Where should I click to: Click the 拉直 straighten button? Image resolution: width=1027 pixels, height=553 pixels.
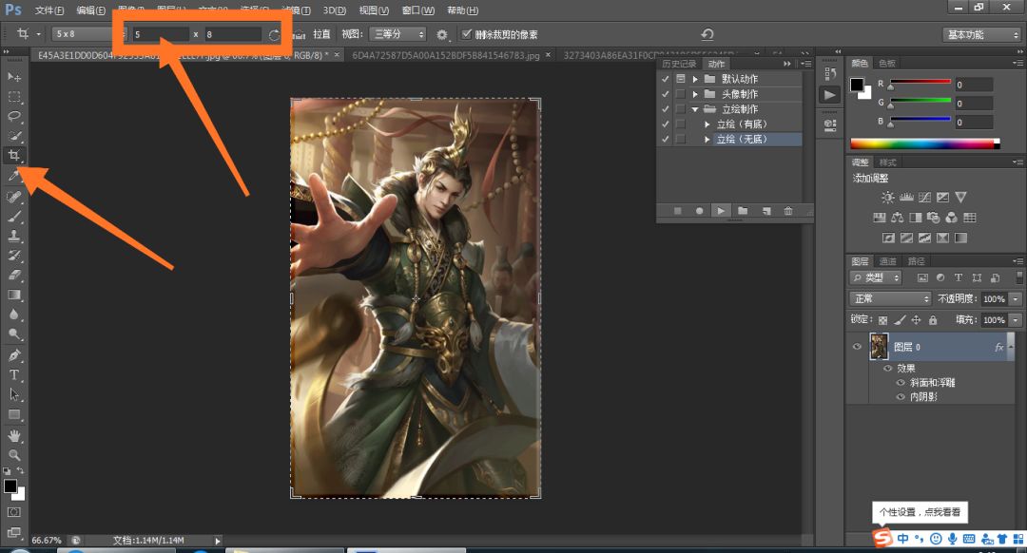[322, 34]
